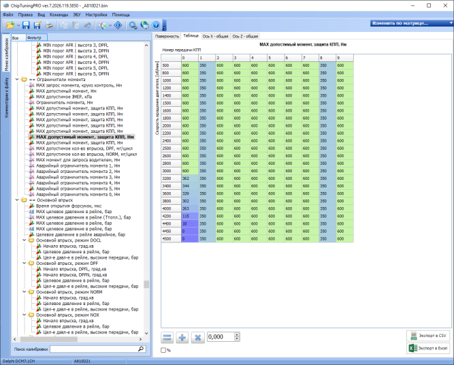Viewport: 454px width, 365px height.
Task: Click the calibration search input field
Action: coord(94,349)
